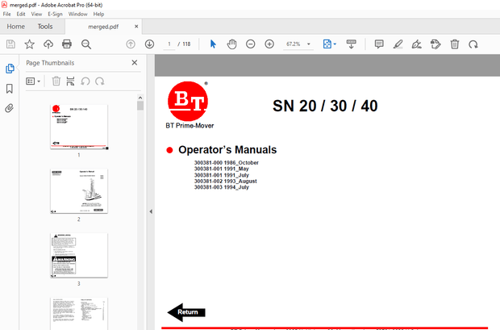Viewport: 500px width, 330px height.
Task: Click the BT Prime-Mover logo
Action: point(188,106)
